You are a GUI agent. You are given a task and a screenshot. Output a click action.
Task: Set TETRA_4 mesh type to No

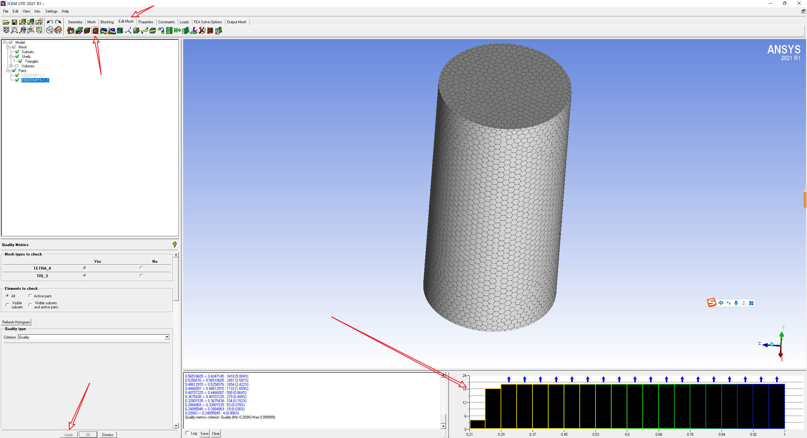141,268
